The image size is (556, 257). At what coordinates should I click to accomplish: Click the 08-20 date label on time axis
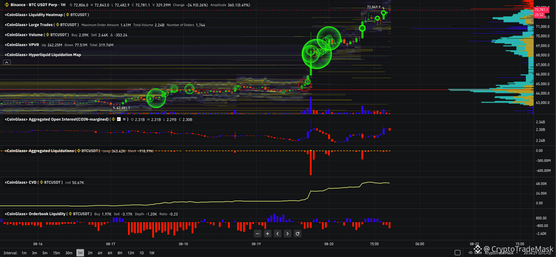(329, 244)
